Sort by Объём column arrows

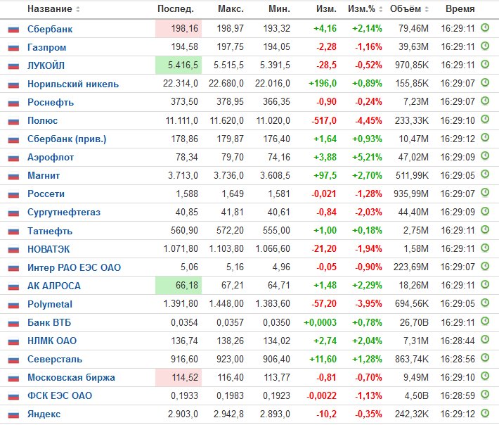click(427, 9)
